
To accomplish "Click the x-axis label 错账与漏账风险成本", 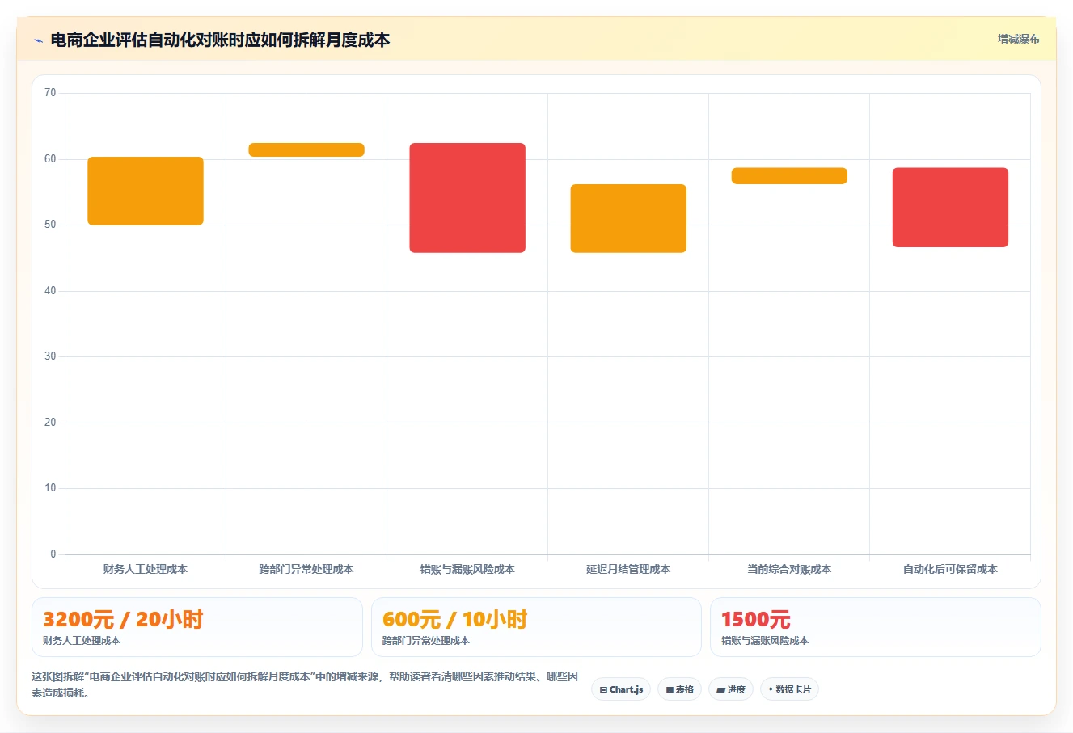I will (467, 569).
